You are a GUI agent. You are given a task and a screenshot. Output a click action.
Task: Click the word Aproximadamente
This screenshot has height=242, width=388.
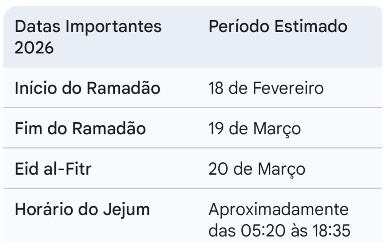(x=278, y=209)
